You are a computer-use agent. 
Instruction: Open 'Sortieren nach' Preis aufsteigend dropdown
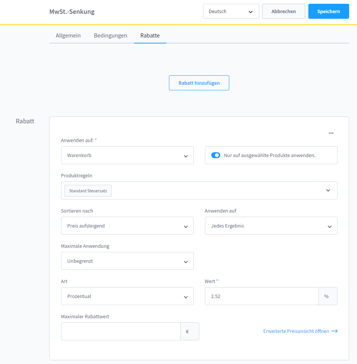pos(127,226)
